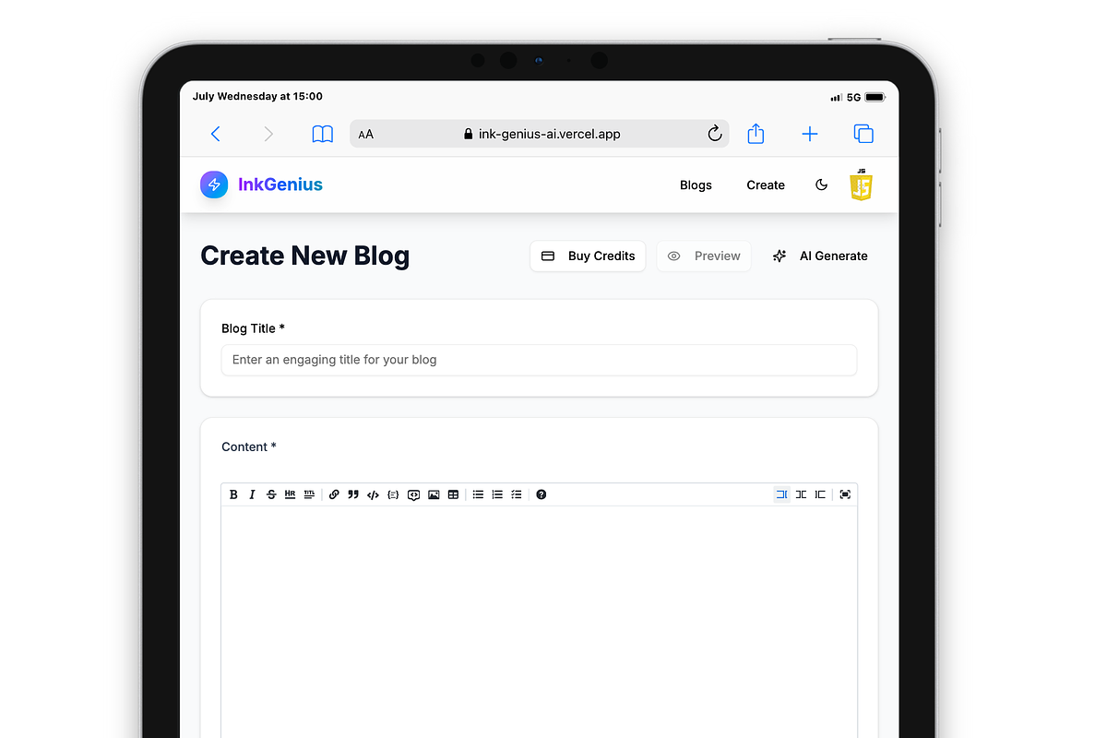Toggle dark mode with the moon icon
Viewport: 1107px width, 738px height.
[821, 184]
